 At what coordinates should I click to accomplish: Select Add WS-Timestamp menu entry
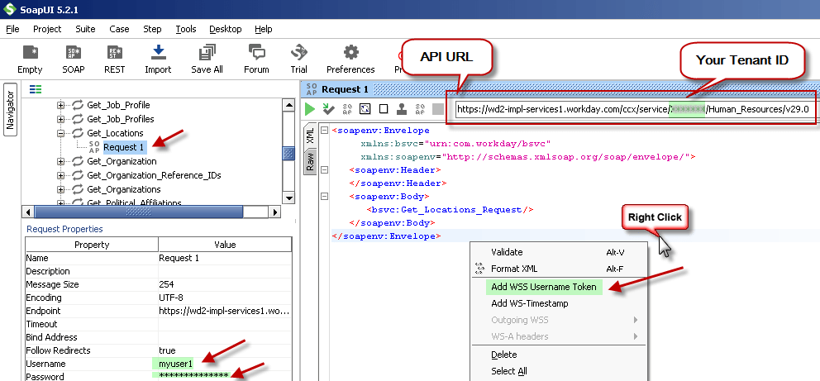pyautogui.click(x=559, y=303)
